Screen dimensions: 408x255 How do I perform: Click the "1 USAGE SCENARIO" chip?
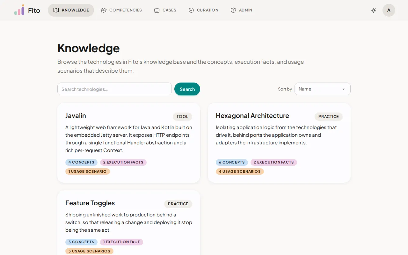click(x=88, y=171)
